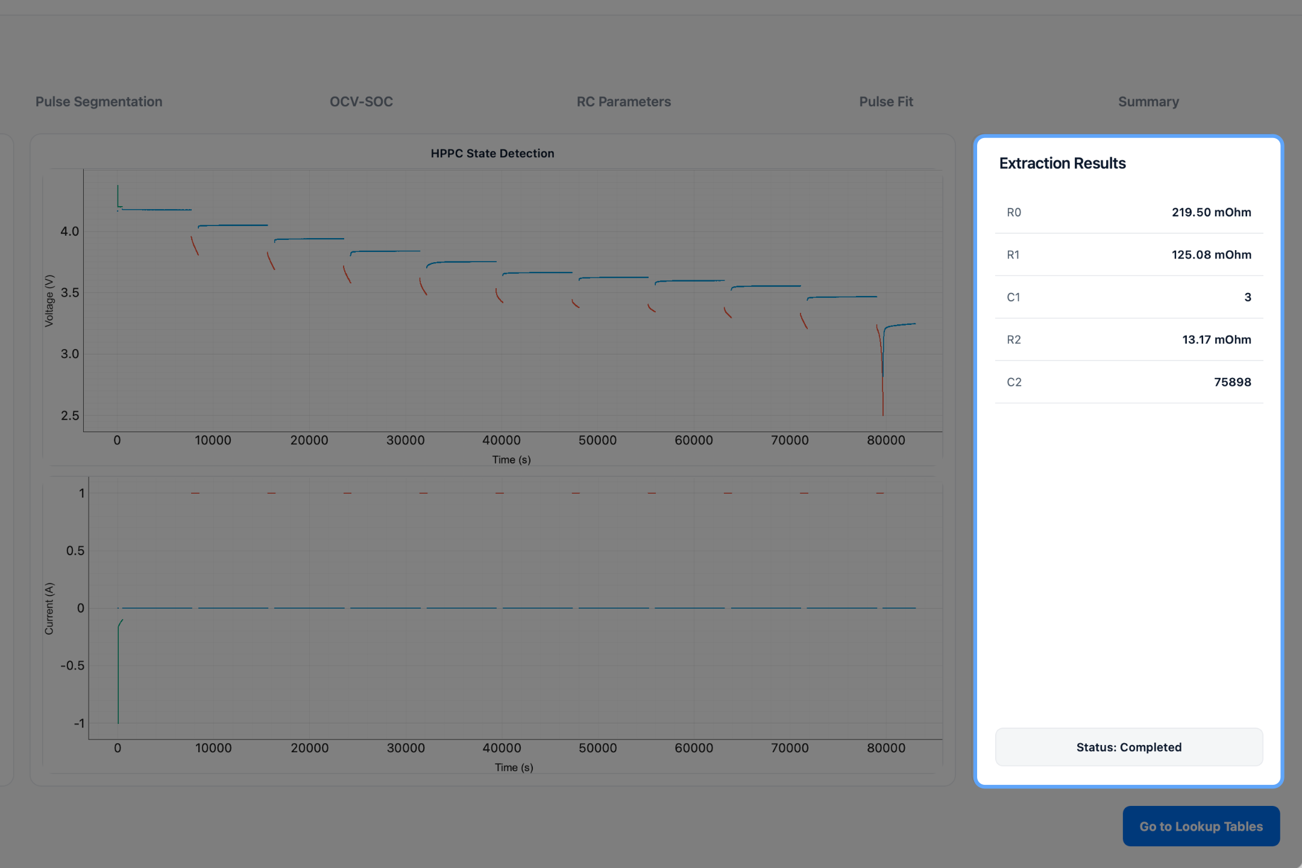Click the Status: Completed box
Viewport: 1302px width, 868px height.
click(x=1129, y=747)
